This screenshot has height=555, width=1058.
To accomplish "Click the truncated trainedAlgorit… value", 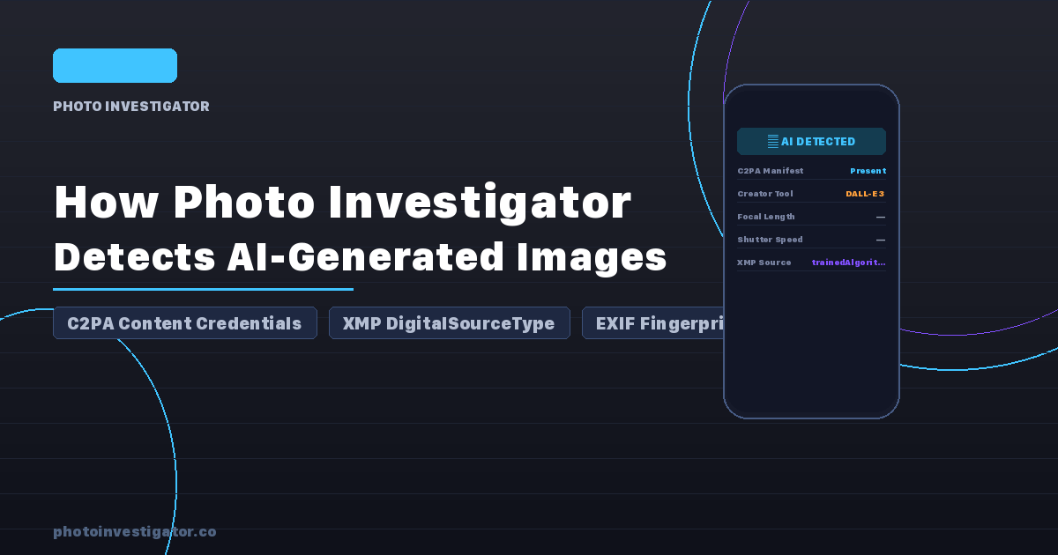I will tap(849, 263).
